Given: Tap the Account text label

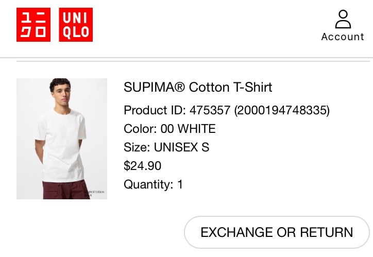Looking at the screenshot, I should pos(343,37).
